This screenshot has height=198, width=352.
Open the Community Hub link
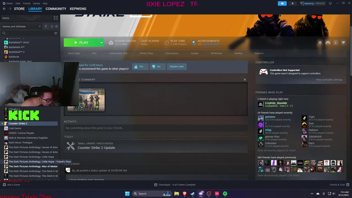[118, 53]
